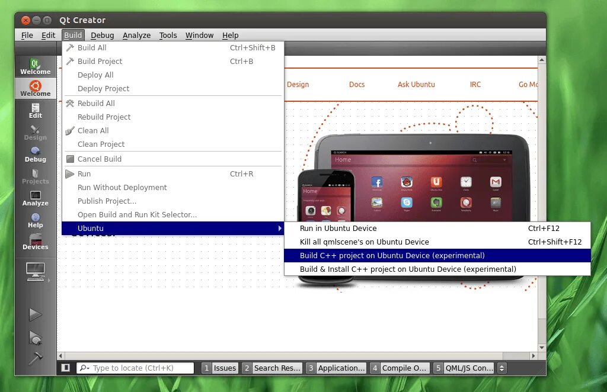Image resolution: width=607 pixels, height=392 pixels.
Task: Show the Search Results output pane
Action: click(271, 368)
